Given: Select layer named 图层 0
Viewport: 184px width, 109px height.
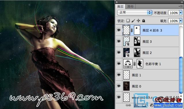Looking at the screenshot, I should tap(136, 86).
